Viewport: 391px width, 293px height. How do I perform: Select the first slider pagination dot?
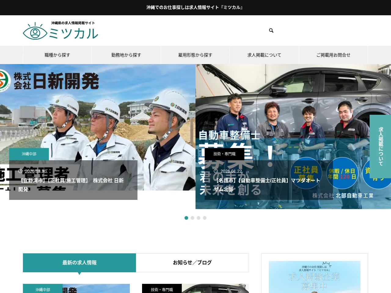pyautogui.click(x=186, y=218)
